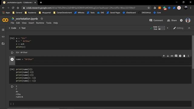Open the Google account avatar
This screenshot has width=194, height=109.
(x=188, y=20)
